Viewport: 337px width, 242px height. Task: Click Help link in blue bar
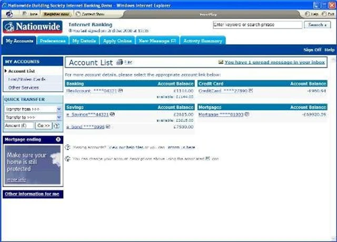pyautogui.click(x=329, y=50)
